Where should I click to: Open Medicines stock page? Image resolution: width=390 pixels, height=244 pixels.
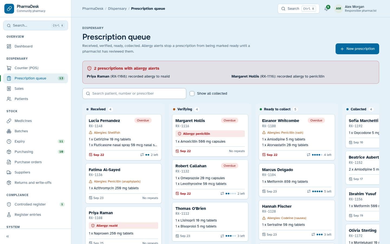35,121
